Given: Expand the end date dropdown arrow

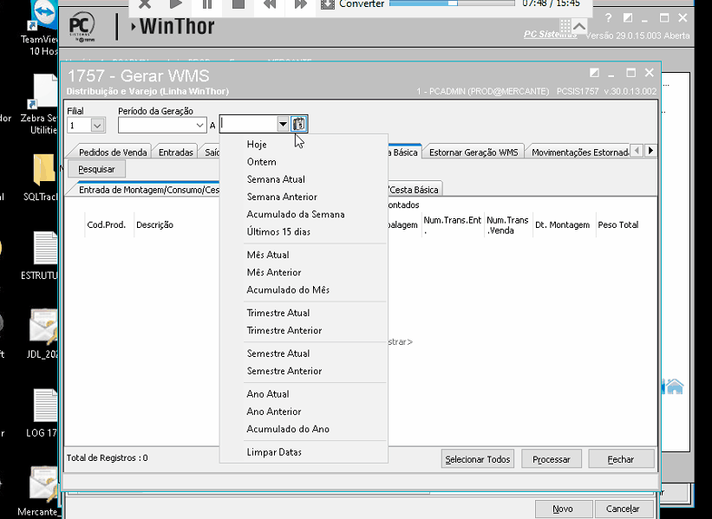Looking at the screenshot, I should (283, 124).
